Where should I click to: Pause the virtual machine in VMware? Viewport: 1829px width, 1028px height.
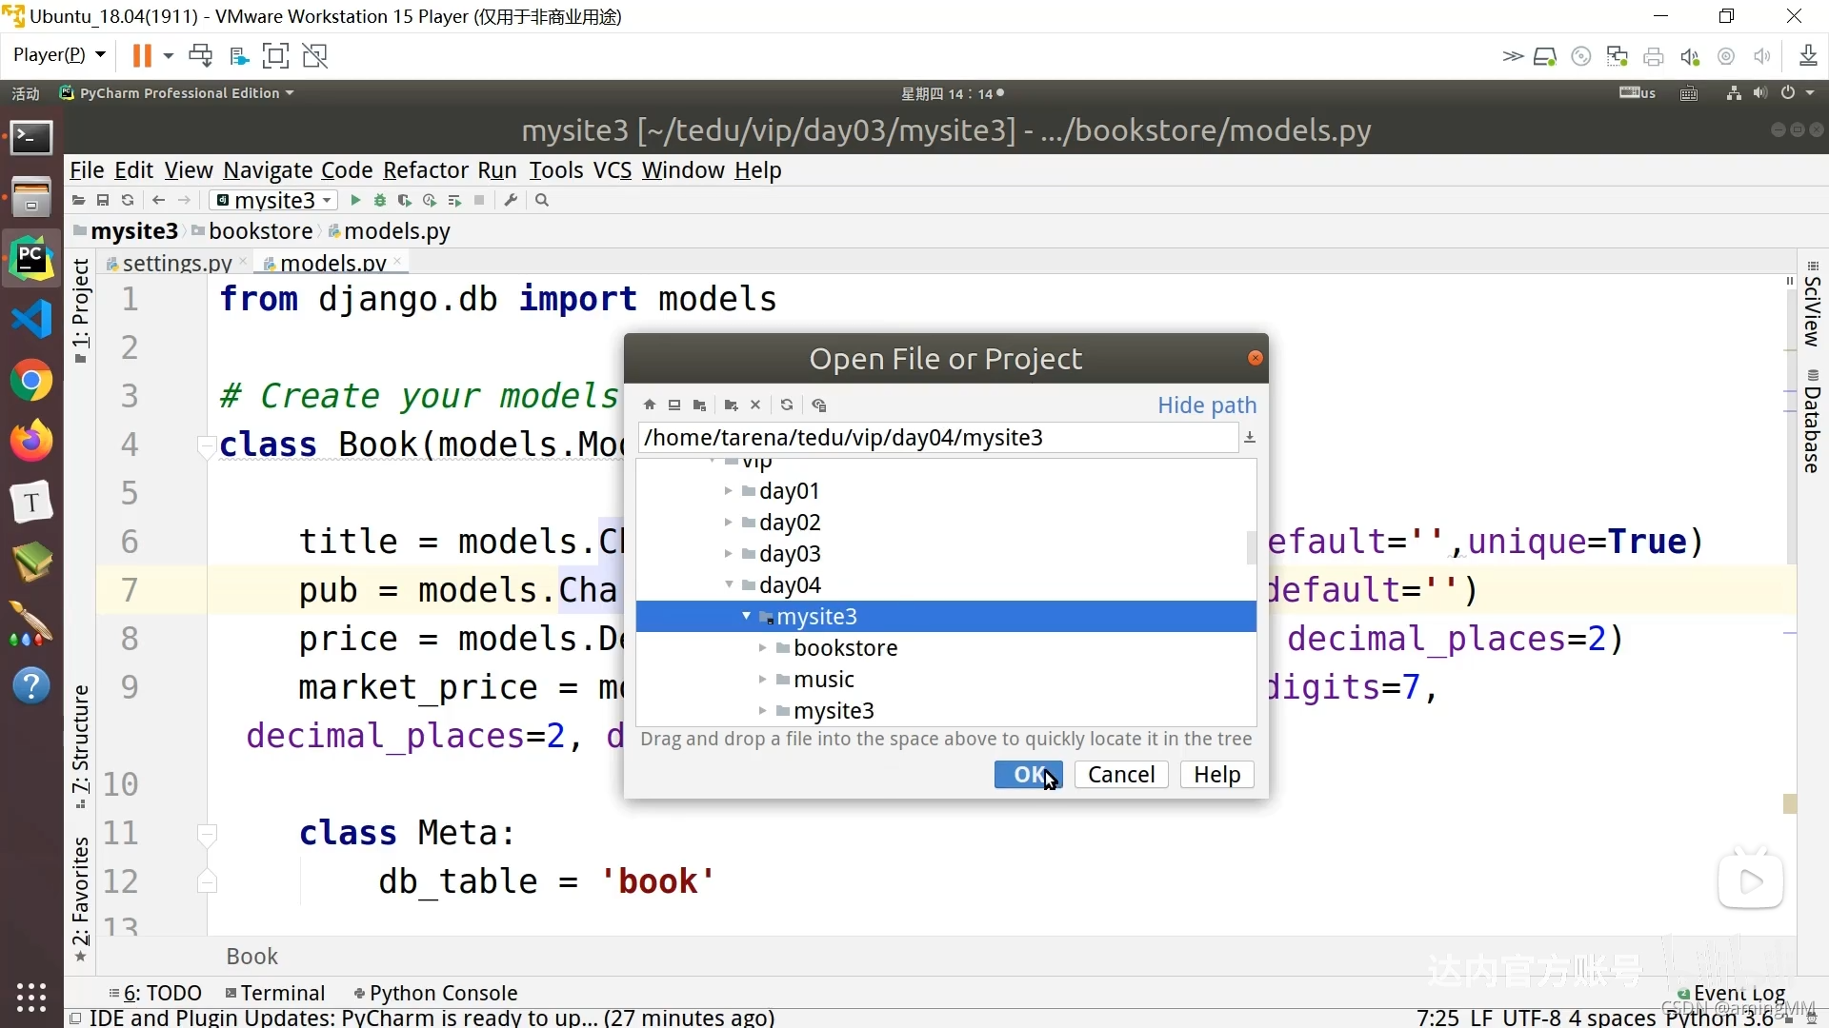[142, 56]
